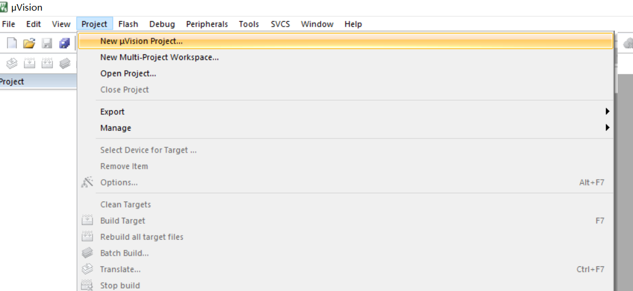Screen dimensions: 633x291
Task: Open the Tools menu
Action: click(249, 24)
